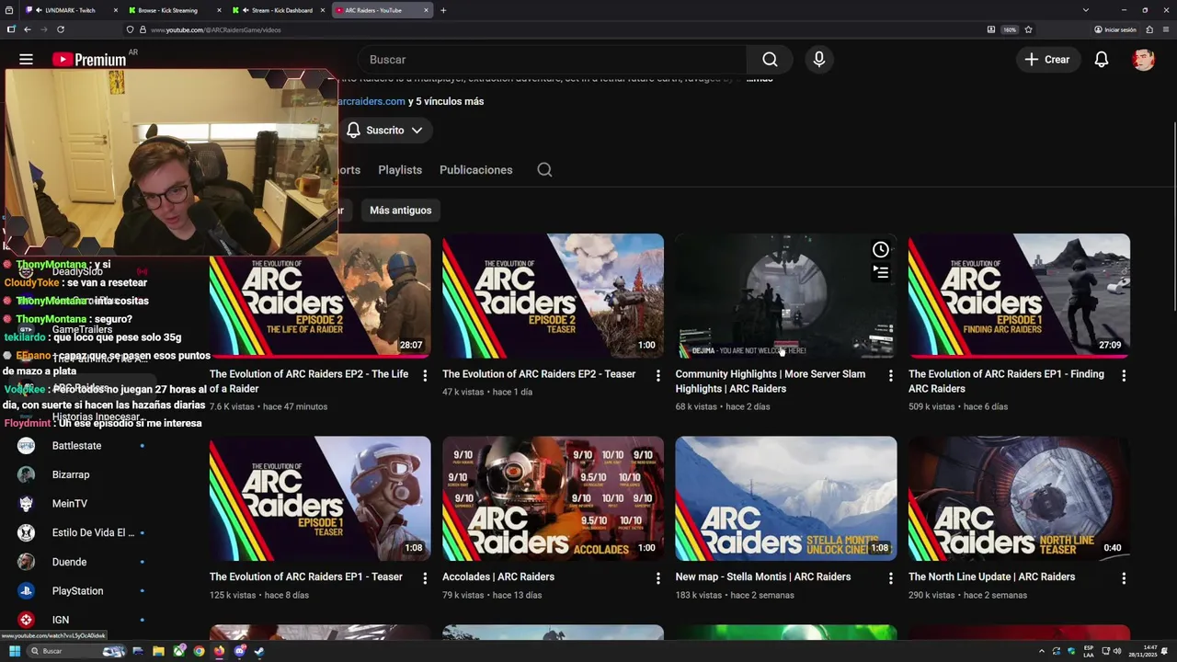Image resolution: width=1177 pixels, height=662 pixels.
Task: Bookmark this page with star icon
Action: (1028, 29)
